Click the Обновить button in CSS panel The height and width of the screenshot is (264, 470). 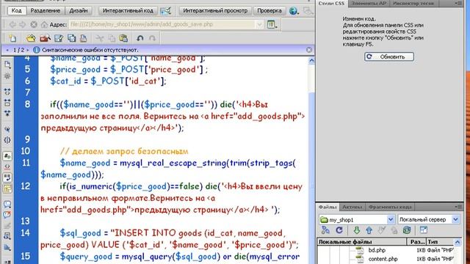(389, 56)
